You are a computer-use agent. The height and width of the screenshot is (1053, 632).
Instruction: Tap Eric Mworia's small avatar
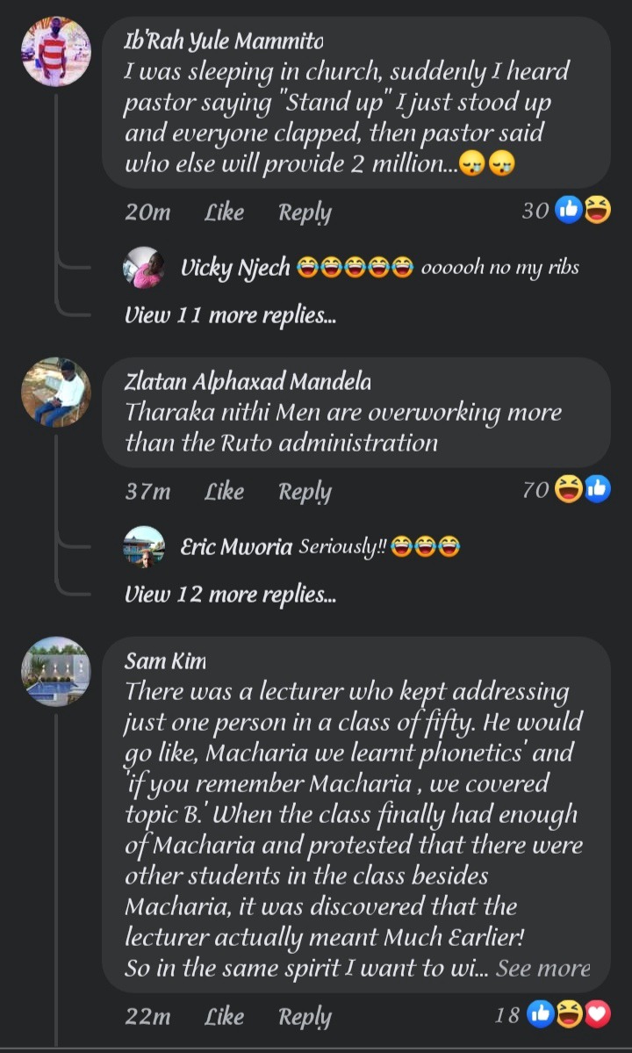click(144, 546)
